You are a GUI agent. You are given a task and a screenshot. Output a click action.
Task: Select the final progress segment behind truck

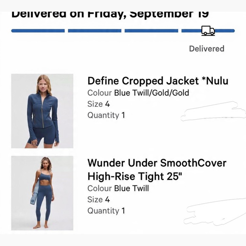point(208,31)
